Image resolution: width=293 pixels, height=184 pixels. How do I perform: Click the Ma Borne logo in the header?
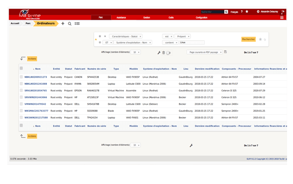tap(29, 14)
